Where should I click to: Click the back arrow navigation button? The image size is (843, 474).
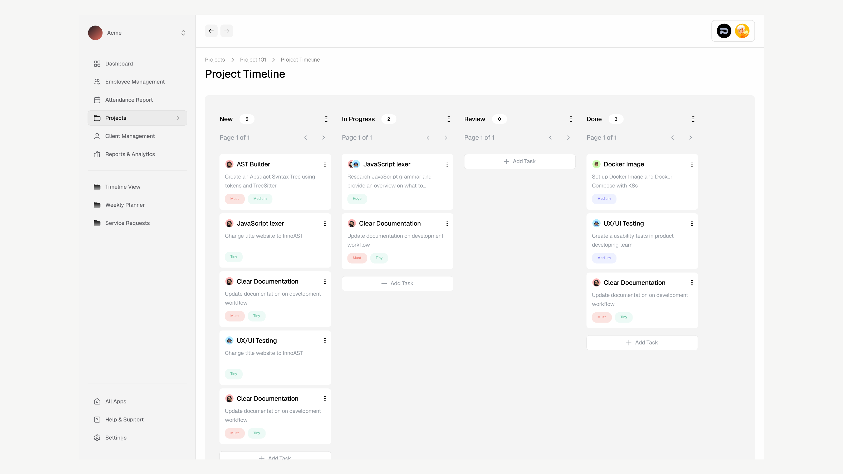[211, 31]
